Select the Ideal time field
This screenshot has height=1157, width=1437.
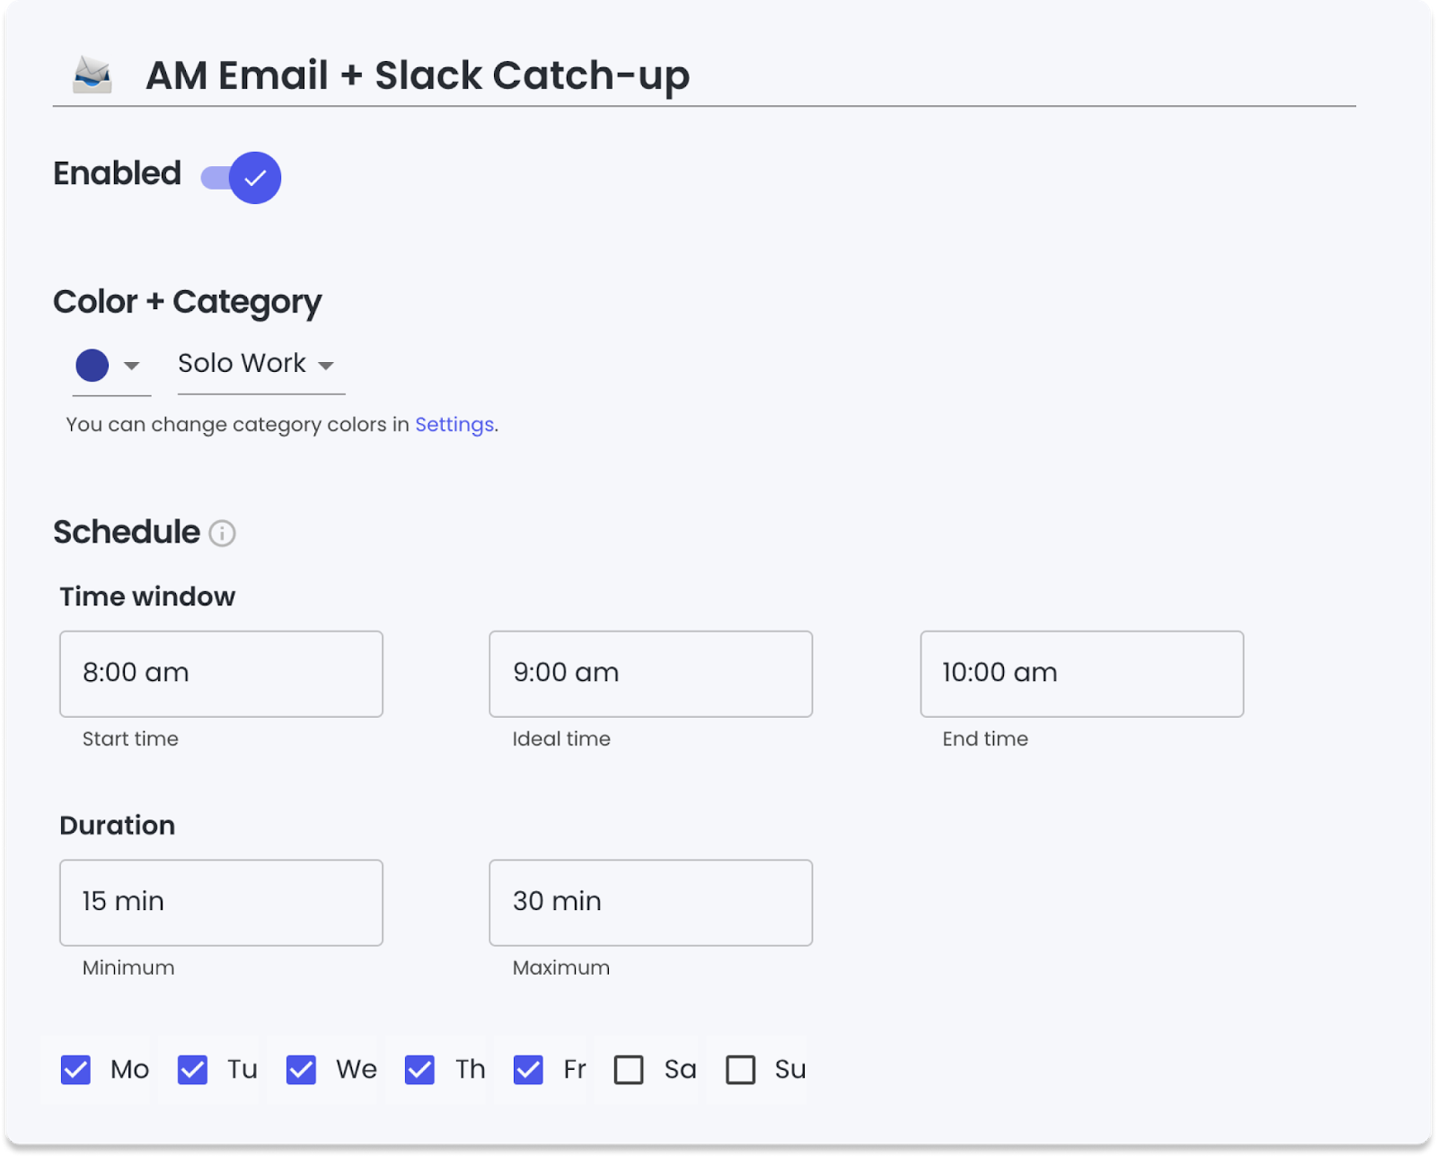coord(650,674)
